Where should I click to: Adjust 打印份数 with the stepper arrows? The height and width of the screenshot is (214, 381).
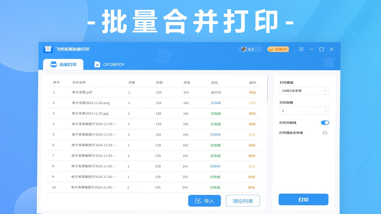pos(325,111)
